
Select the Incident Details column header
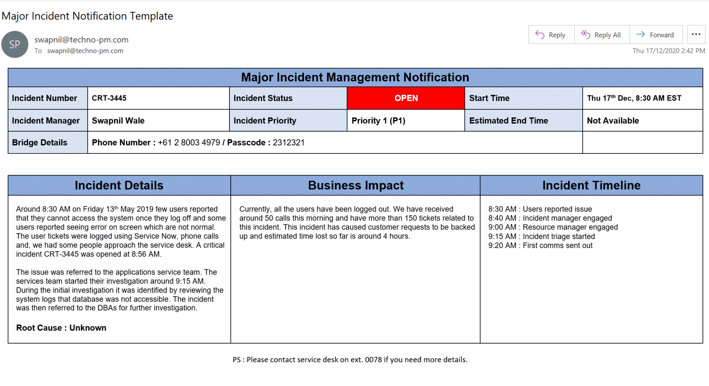click(119, 185)
